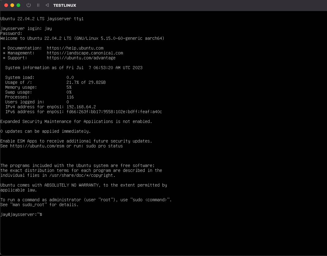327x256 pixels.
Task: Click the 'man sudo_root' text
Action: click(x=29, y=205)
